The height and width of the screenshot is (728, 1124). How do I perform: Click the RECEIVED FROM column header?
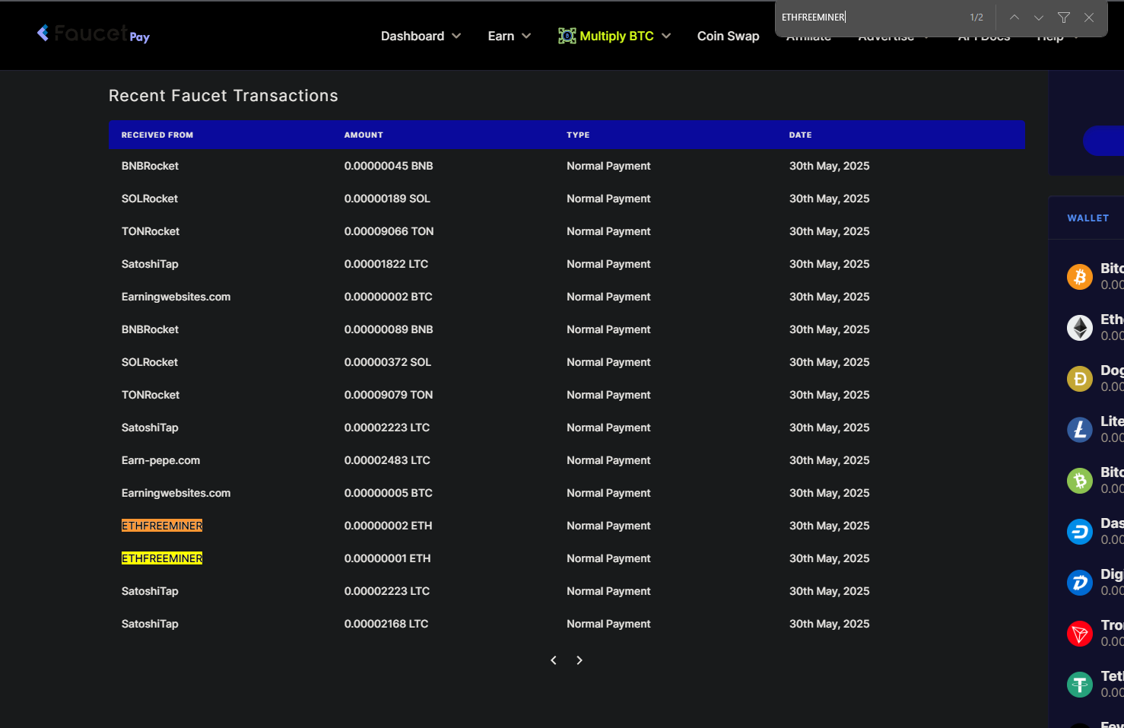[x=157, y=135]
